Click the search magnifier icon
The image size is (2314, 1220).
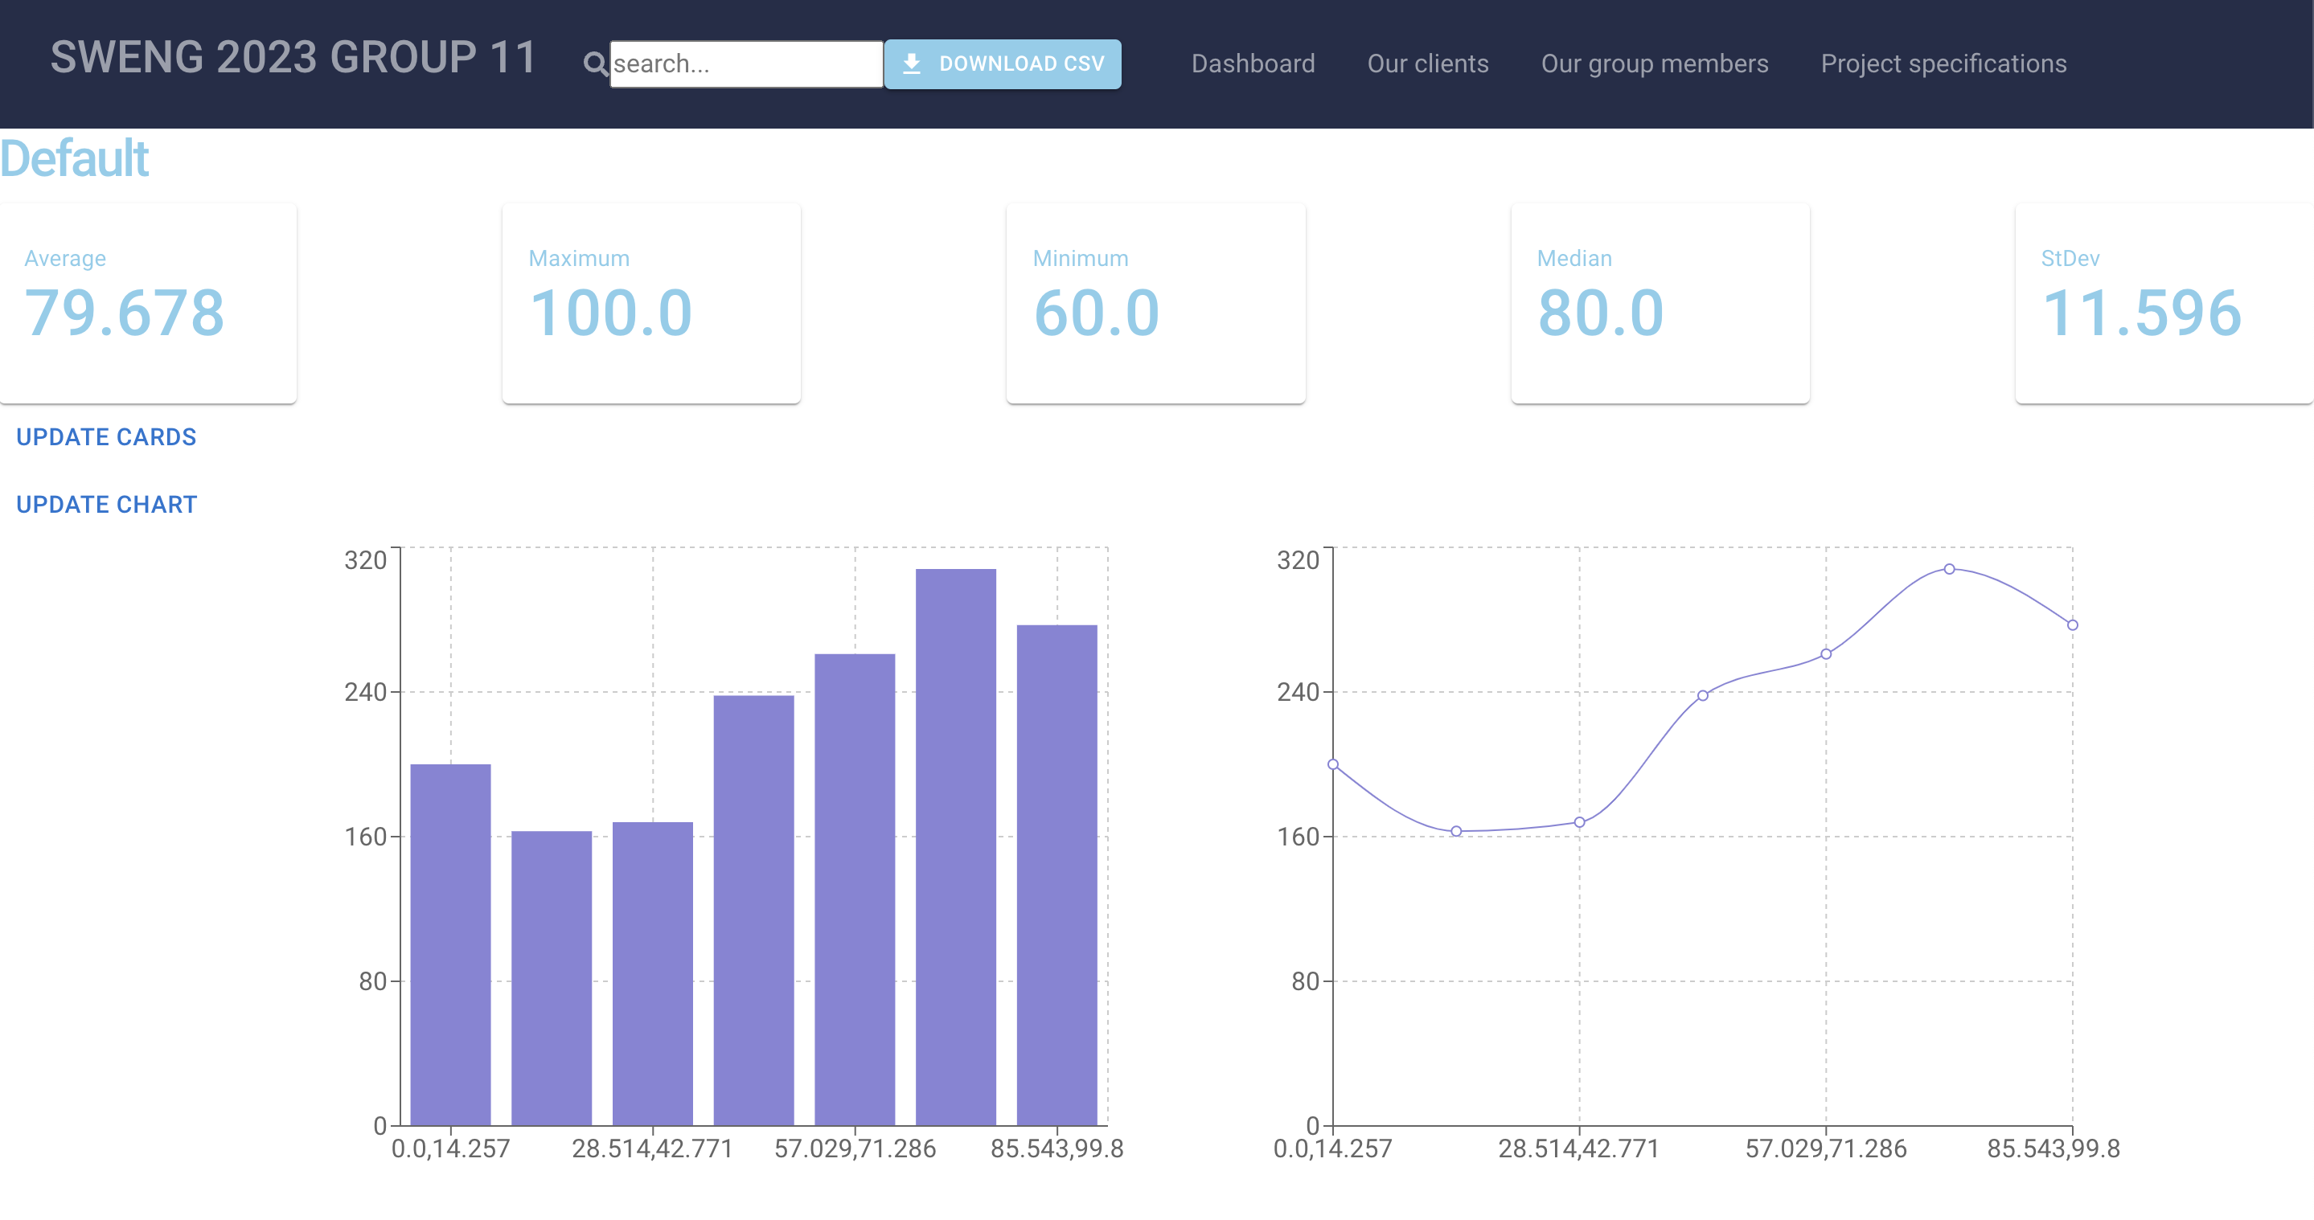[595, 63]
